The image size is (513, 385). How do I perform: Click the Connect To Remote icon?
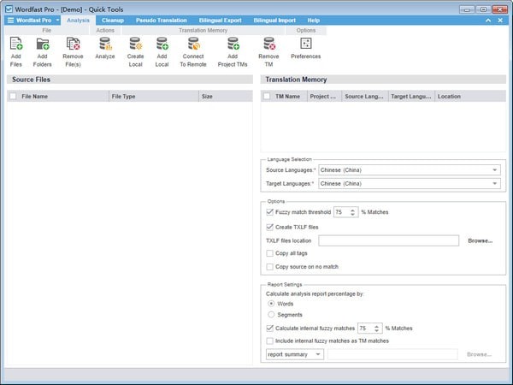coord(193,44)
